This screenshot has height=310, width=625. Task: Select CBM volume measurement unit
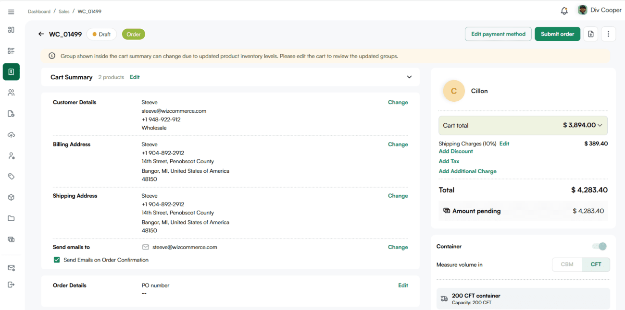tap(567, 264)
